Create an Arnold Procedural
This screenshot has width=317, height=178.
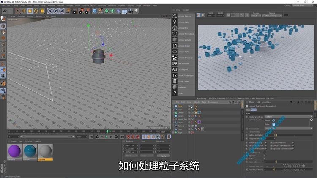183,34
